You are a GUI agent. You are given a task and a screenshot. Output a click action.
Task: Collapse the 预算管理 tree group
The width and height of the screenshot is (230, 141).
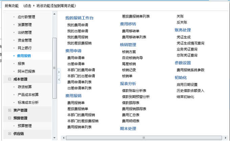pos(9,118)
